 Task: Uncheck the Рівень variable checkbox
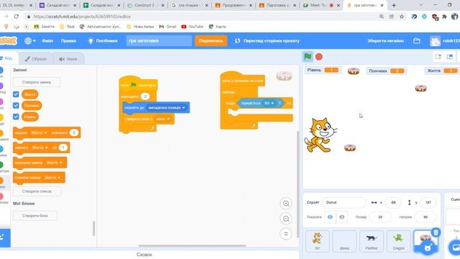[x=16, y=117]
